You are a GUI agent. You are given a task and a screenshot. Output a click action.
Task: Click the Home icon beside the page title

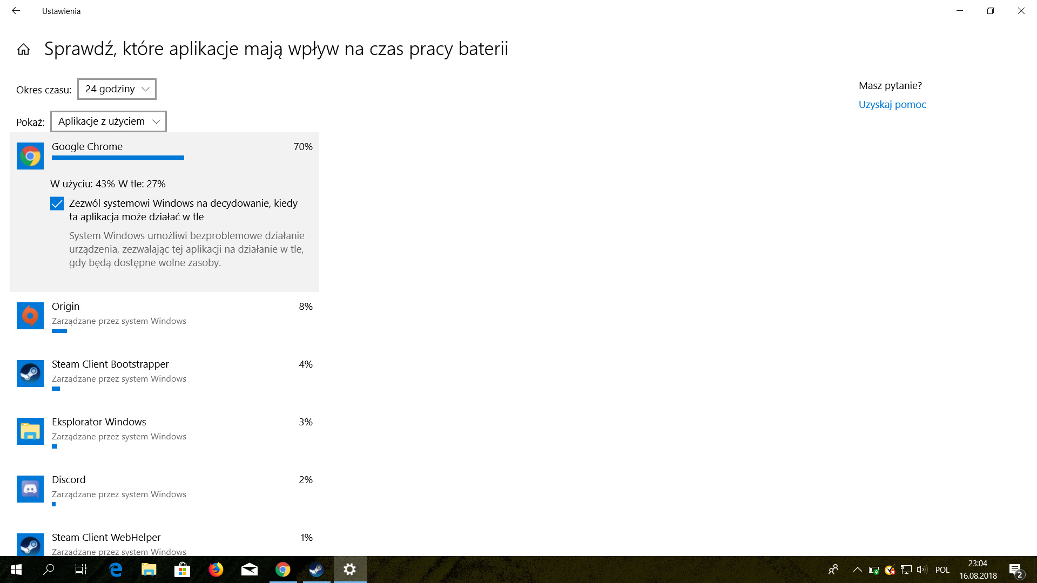tap(23, 50)
